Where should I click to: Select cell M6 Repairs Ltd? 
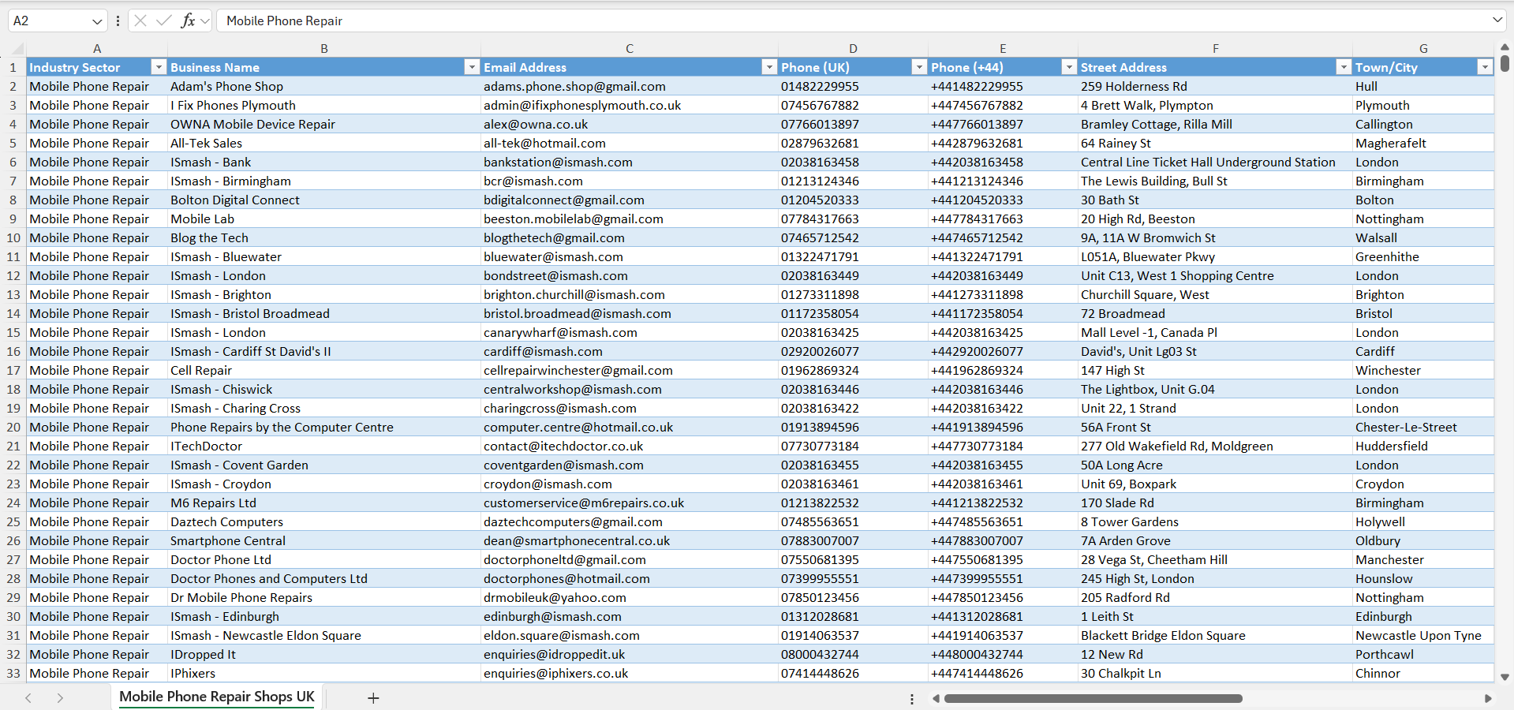click(x=324, y=503)
